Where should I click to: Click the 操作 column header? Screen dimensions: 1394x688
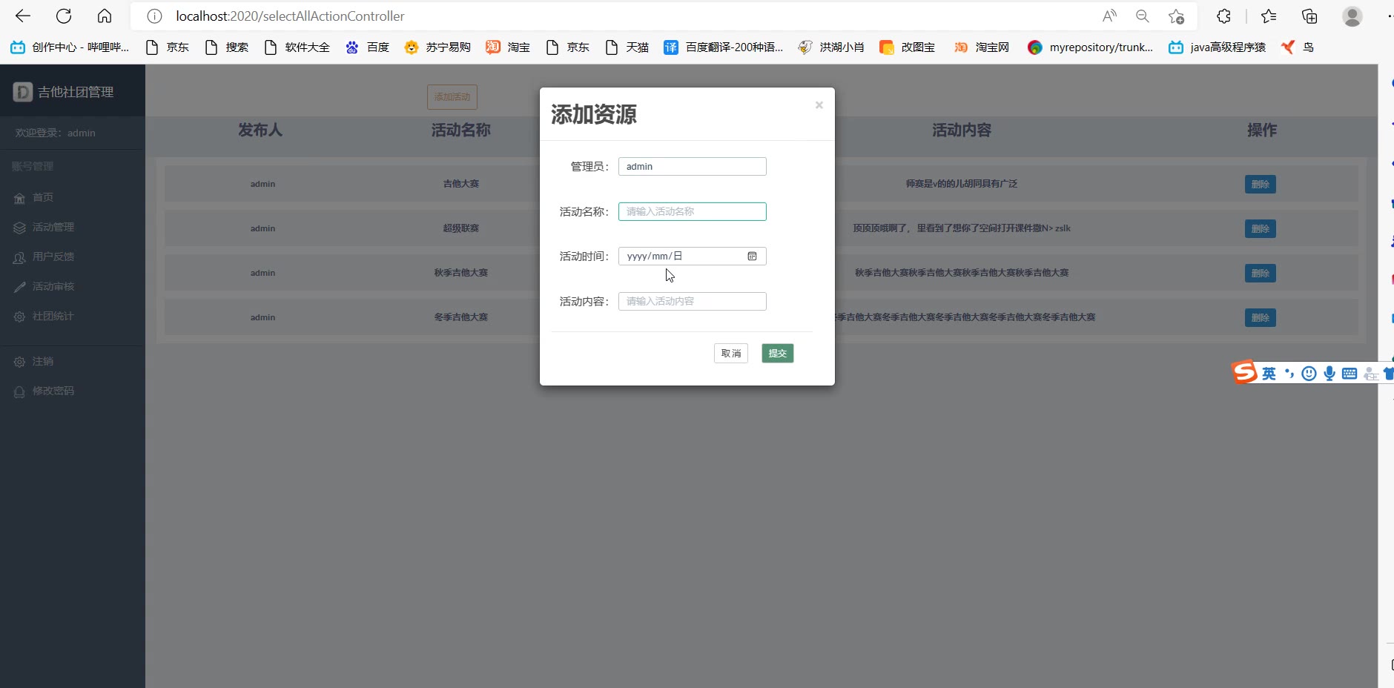pyautogui.click(x=1262, y=130)
